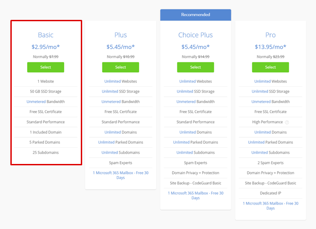Click High Performance text in Pro plan

[267, 122]
